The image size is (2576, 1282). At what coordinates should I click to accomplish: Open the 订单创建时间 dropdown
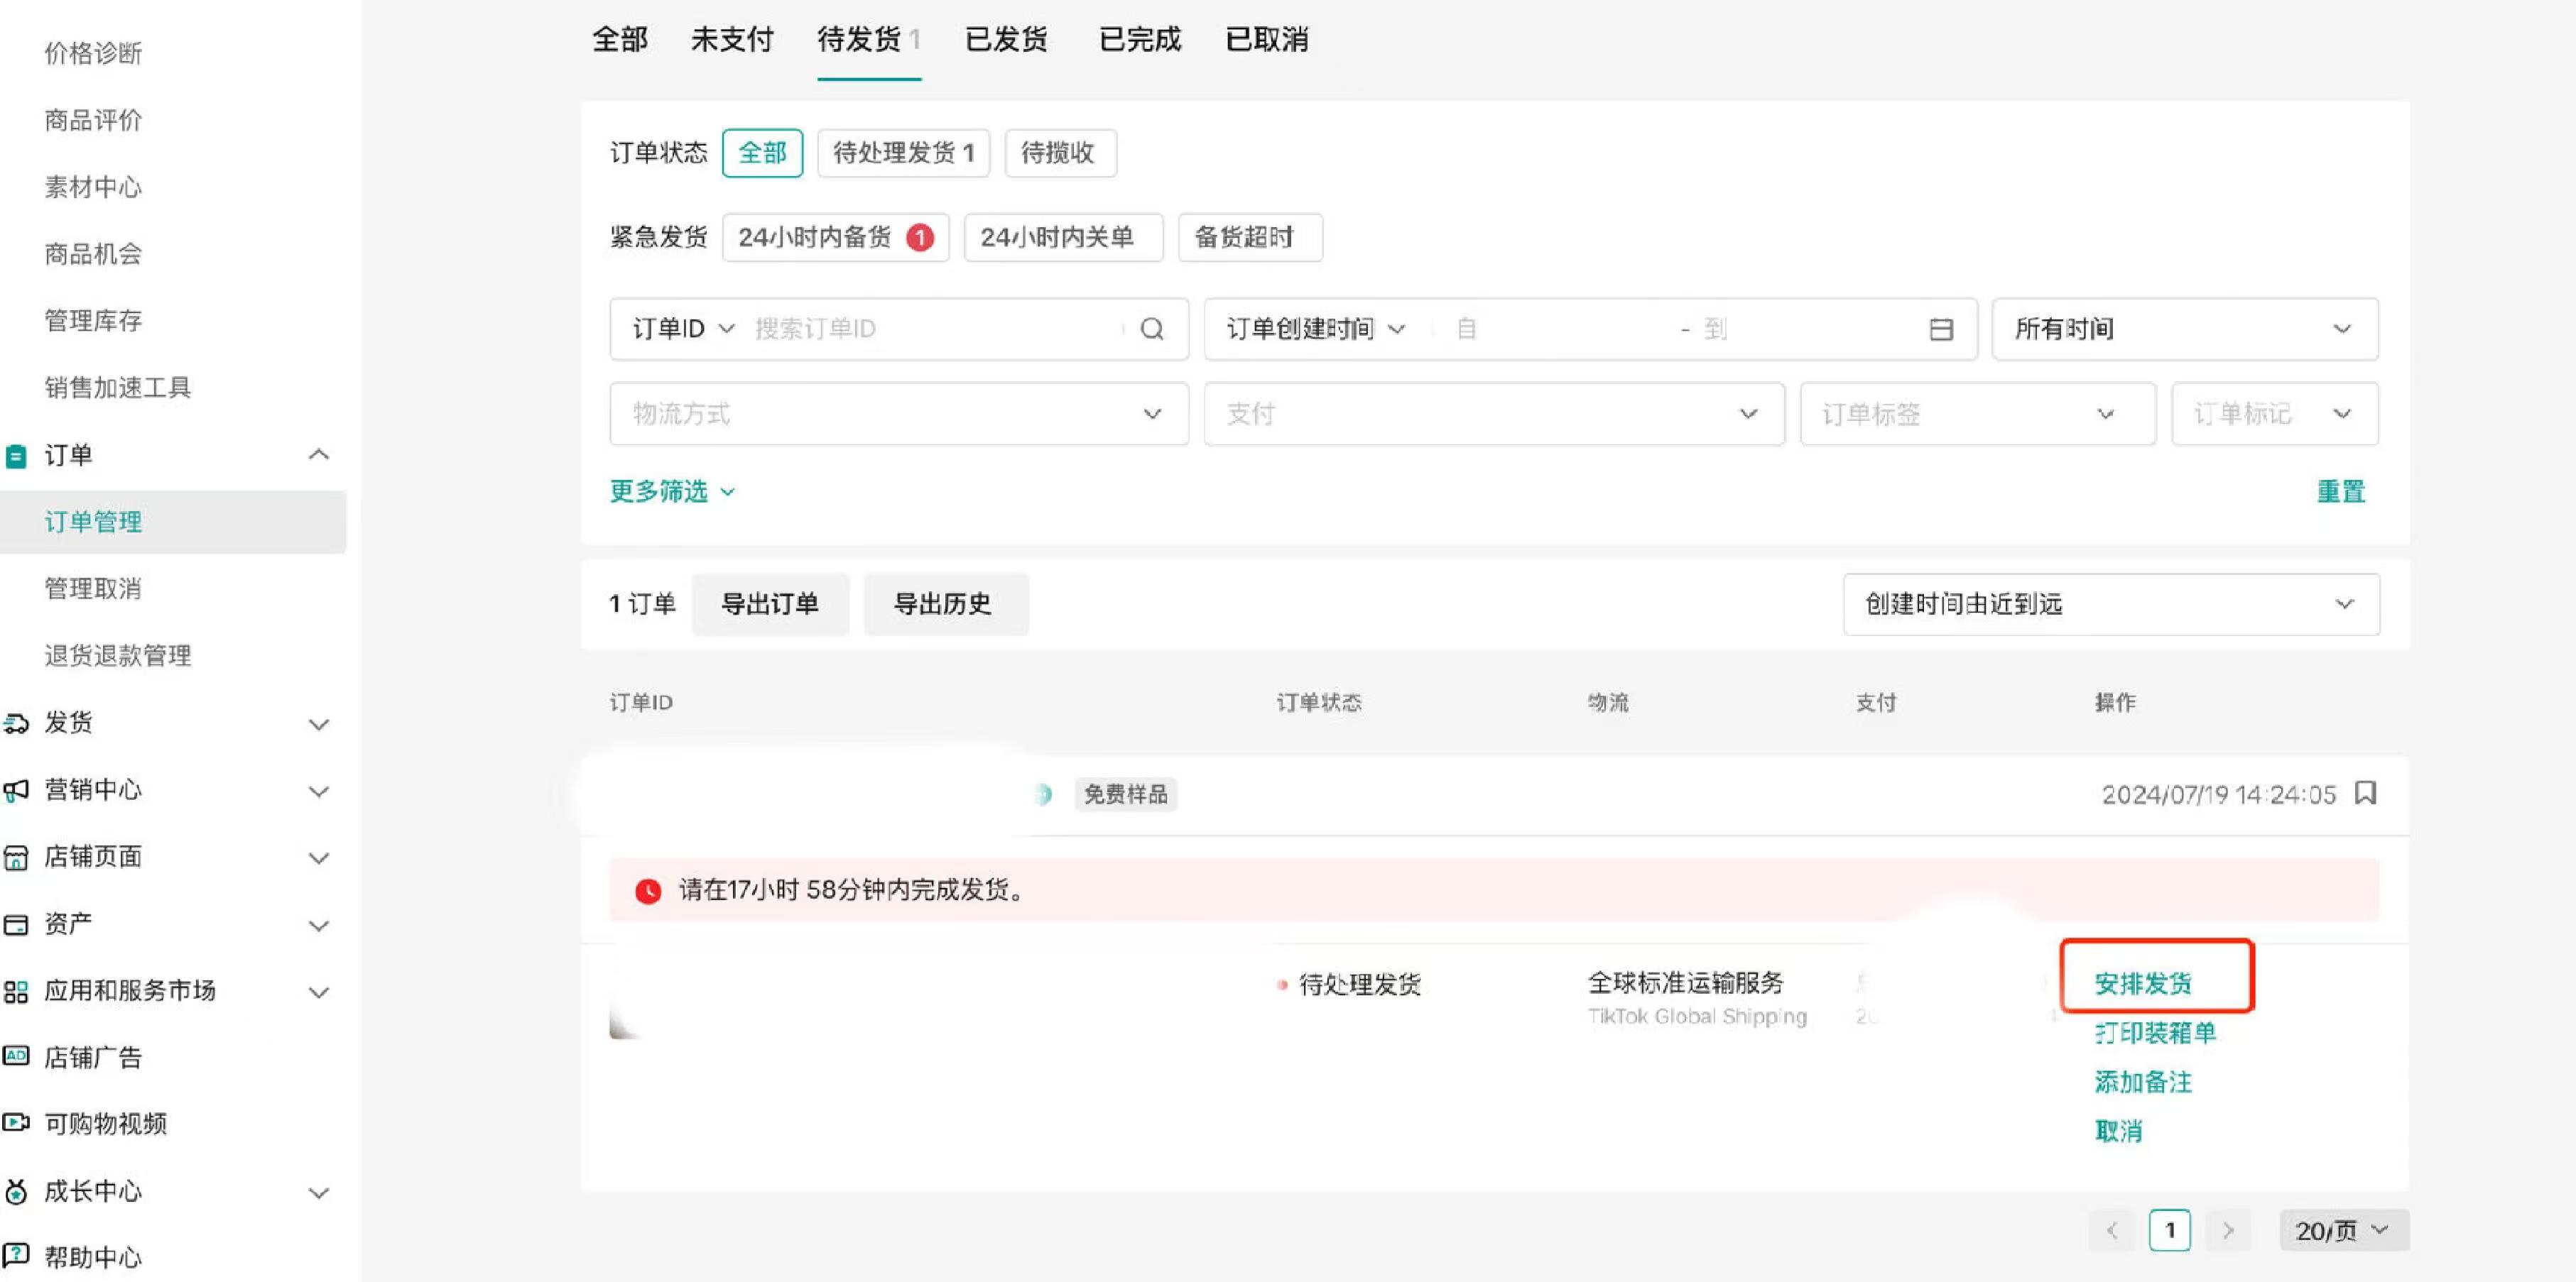(1315, 329)
